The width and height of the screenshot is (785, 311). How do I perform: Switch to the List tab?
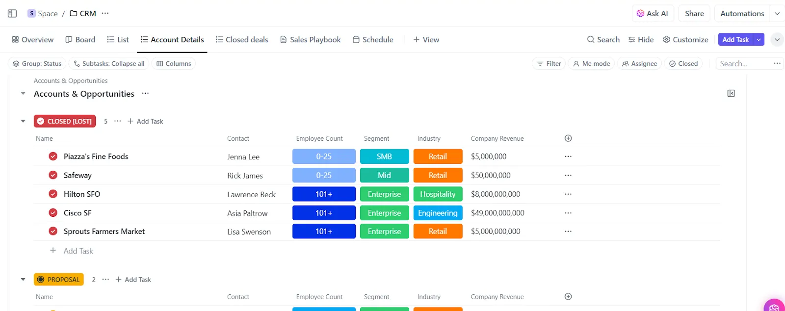click(118, 40)
